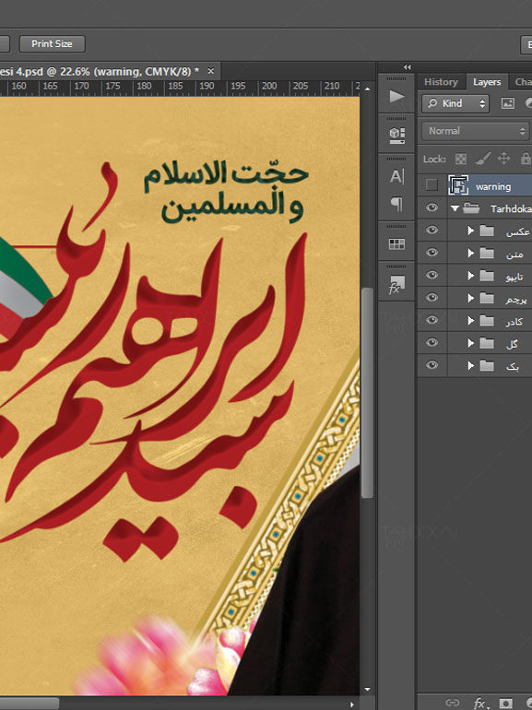532x710 pixels.
Task: Lock layer position move icon
Action: click(x=503, y=159)
